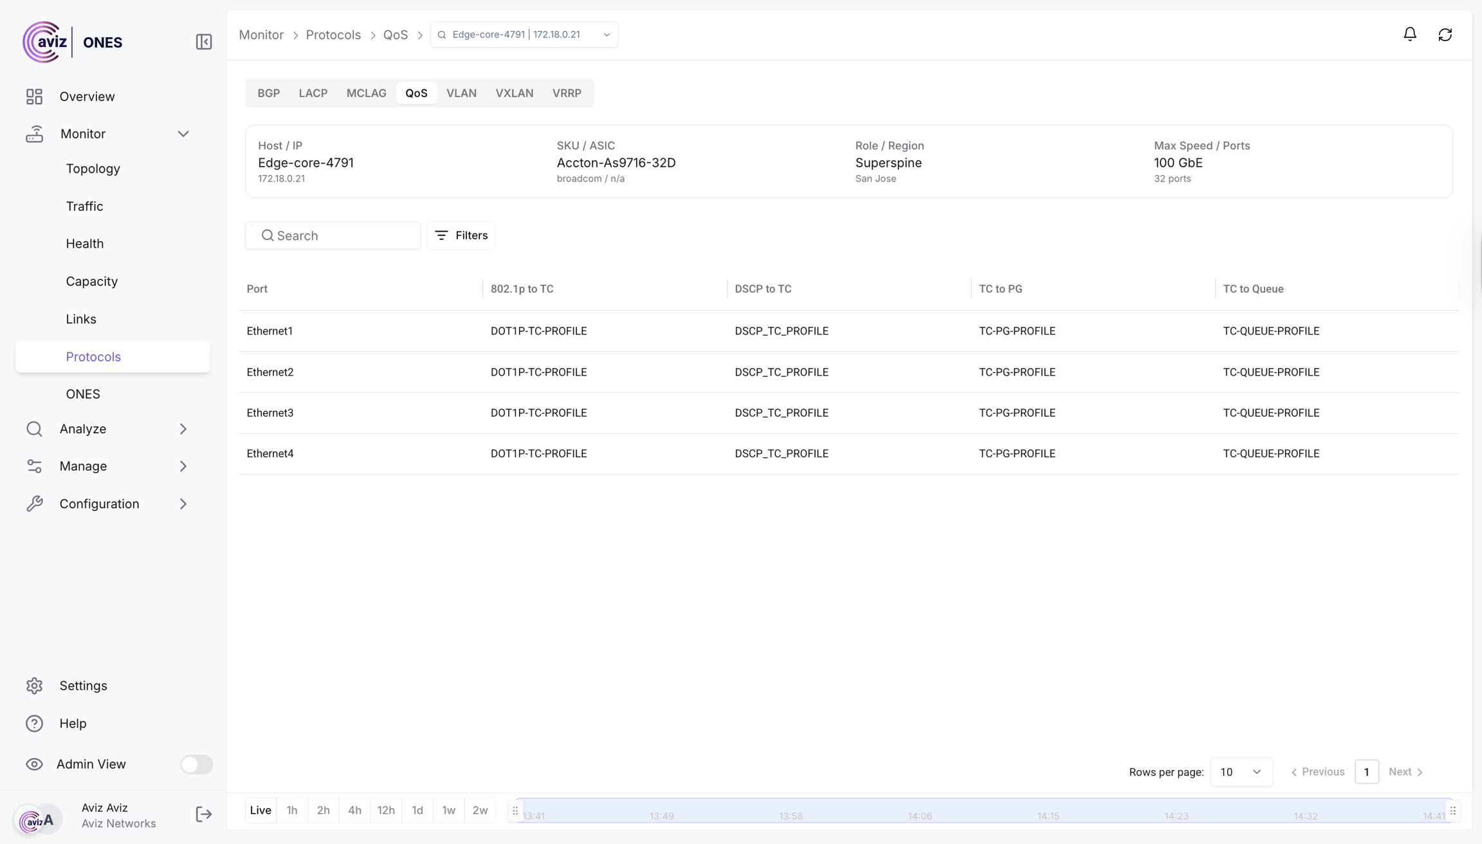Open notifications bell icon
This screenshot has height=844, width=1482.
pyautogui.click(x=1409, y=34)
